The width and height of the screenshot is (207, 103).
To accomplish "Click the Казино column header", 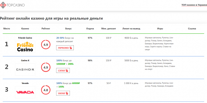I will click(x=25, y=29).
